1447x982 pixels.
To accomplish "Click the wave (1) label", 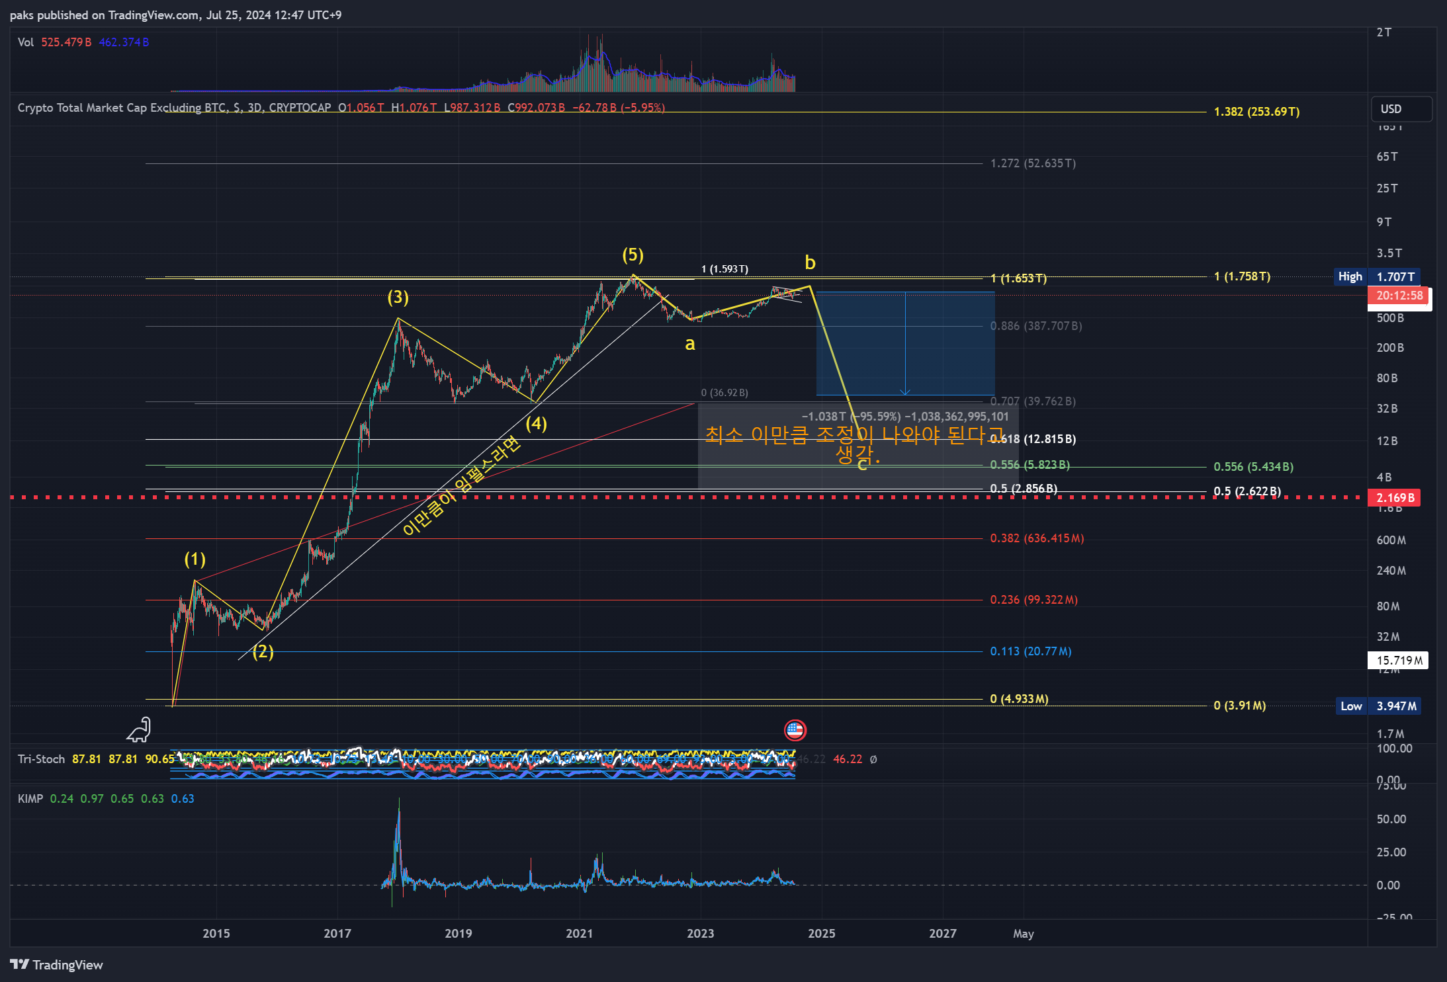I will (x=195, y=559).
